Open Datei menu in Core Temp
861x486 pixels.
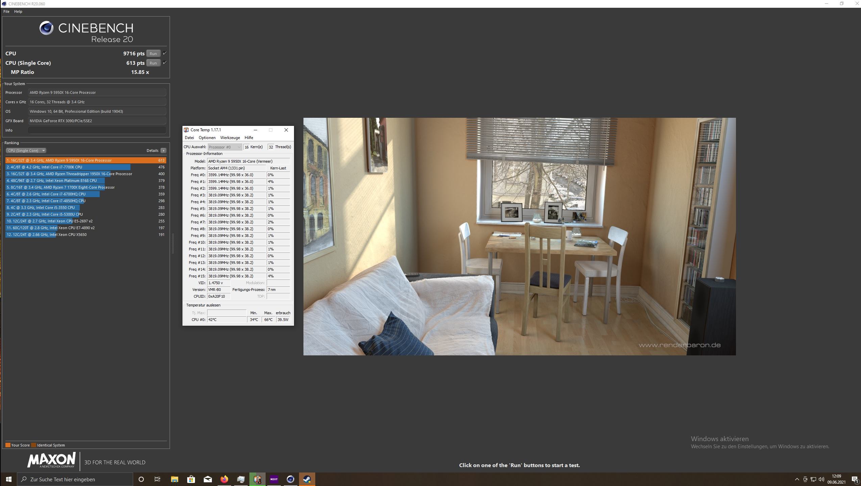pos(189,138)
